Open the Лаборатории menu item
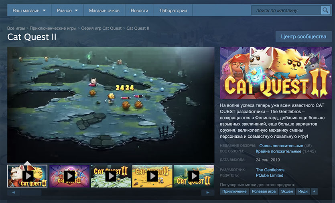Screen dimensions: 335x203 click(173, 10)
